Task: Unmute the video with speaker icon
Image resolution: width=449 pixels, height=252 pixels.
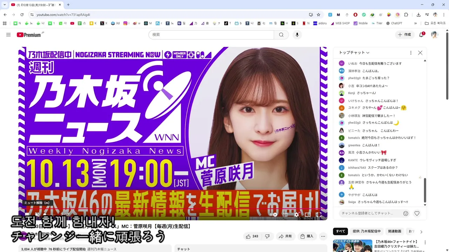Action: tap(37, 215)
